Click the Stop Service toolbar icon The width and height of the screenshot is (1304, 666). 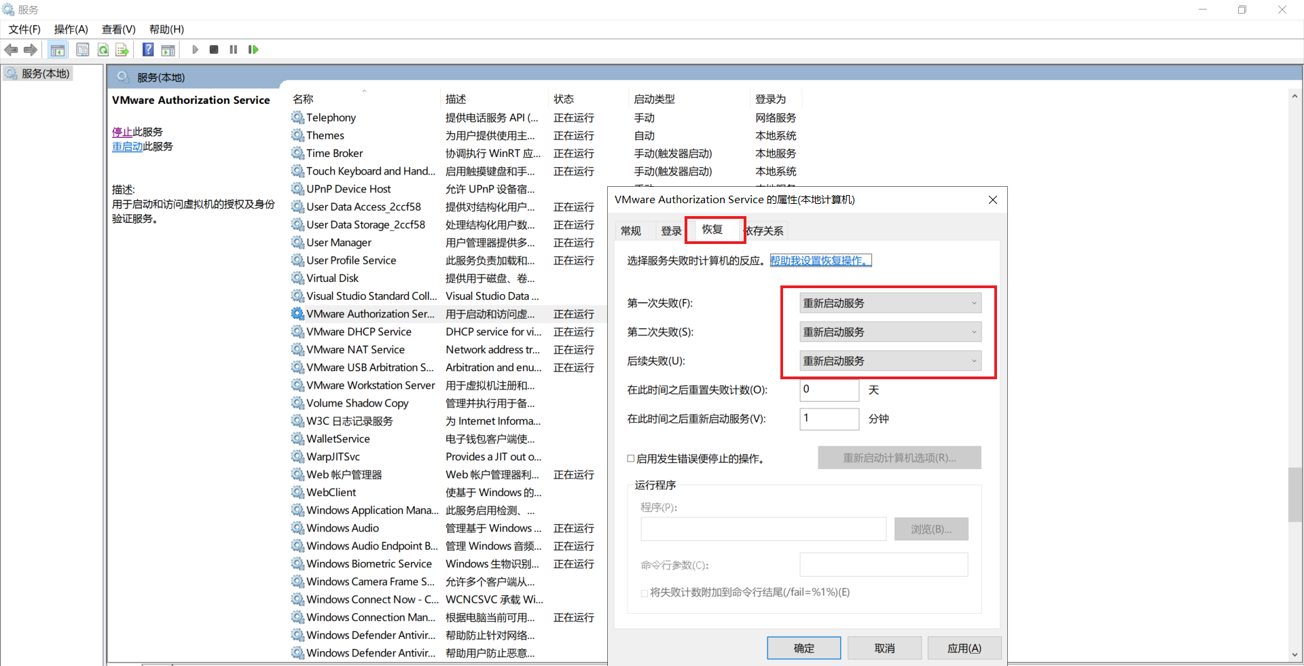pos(214,50)
